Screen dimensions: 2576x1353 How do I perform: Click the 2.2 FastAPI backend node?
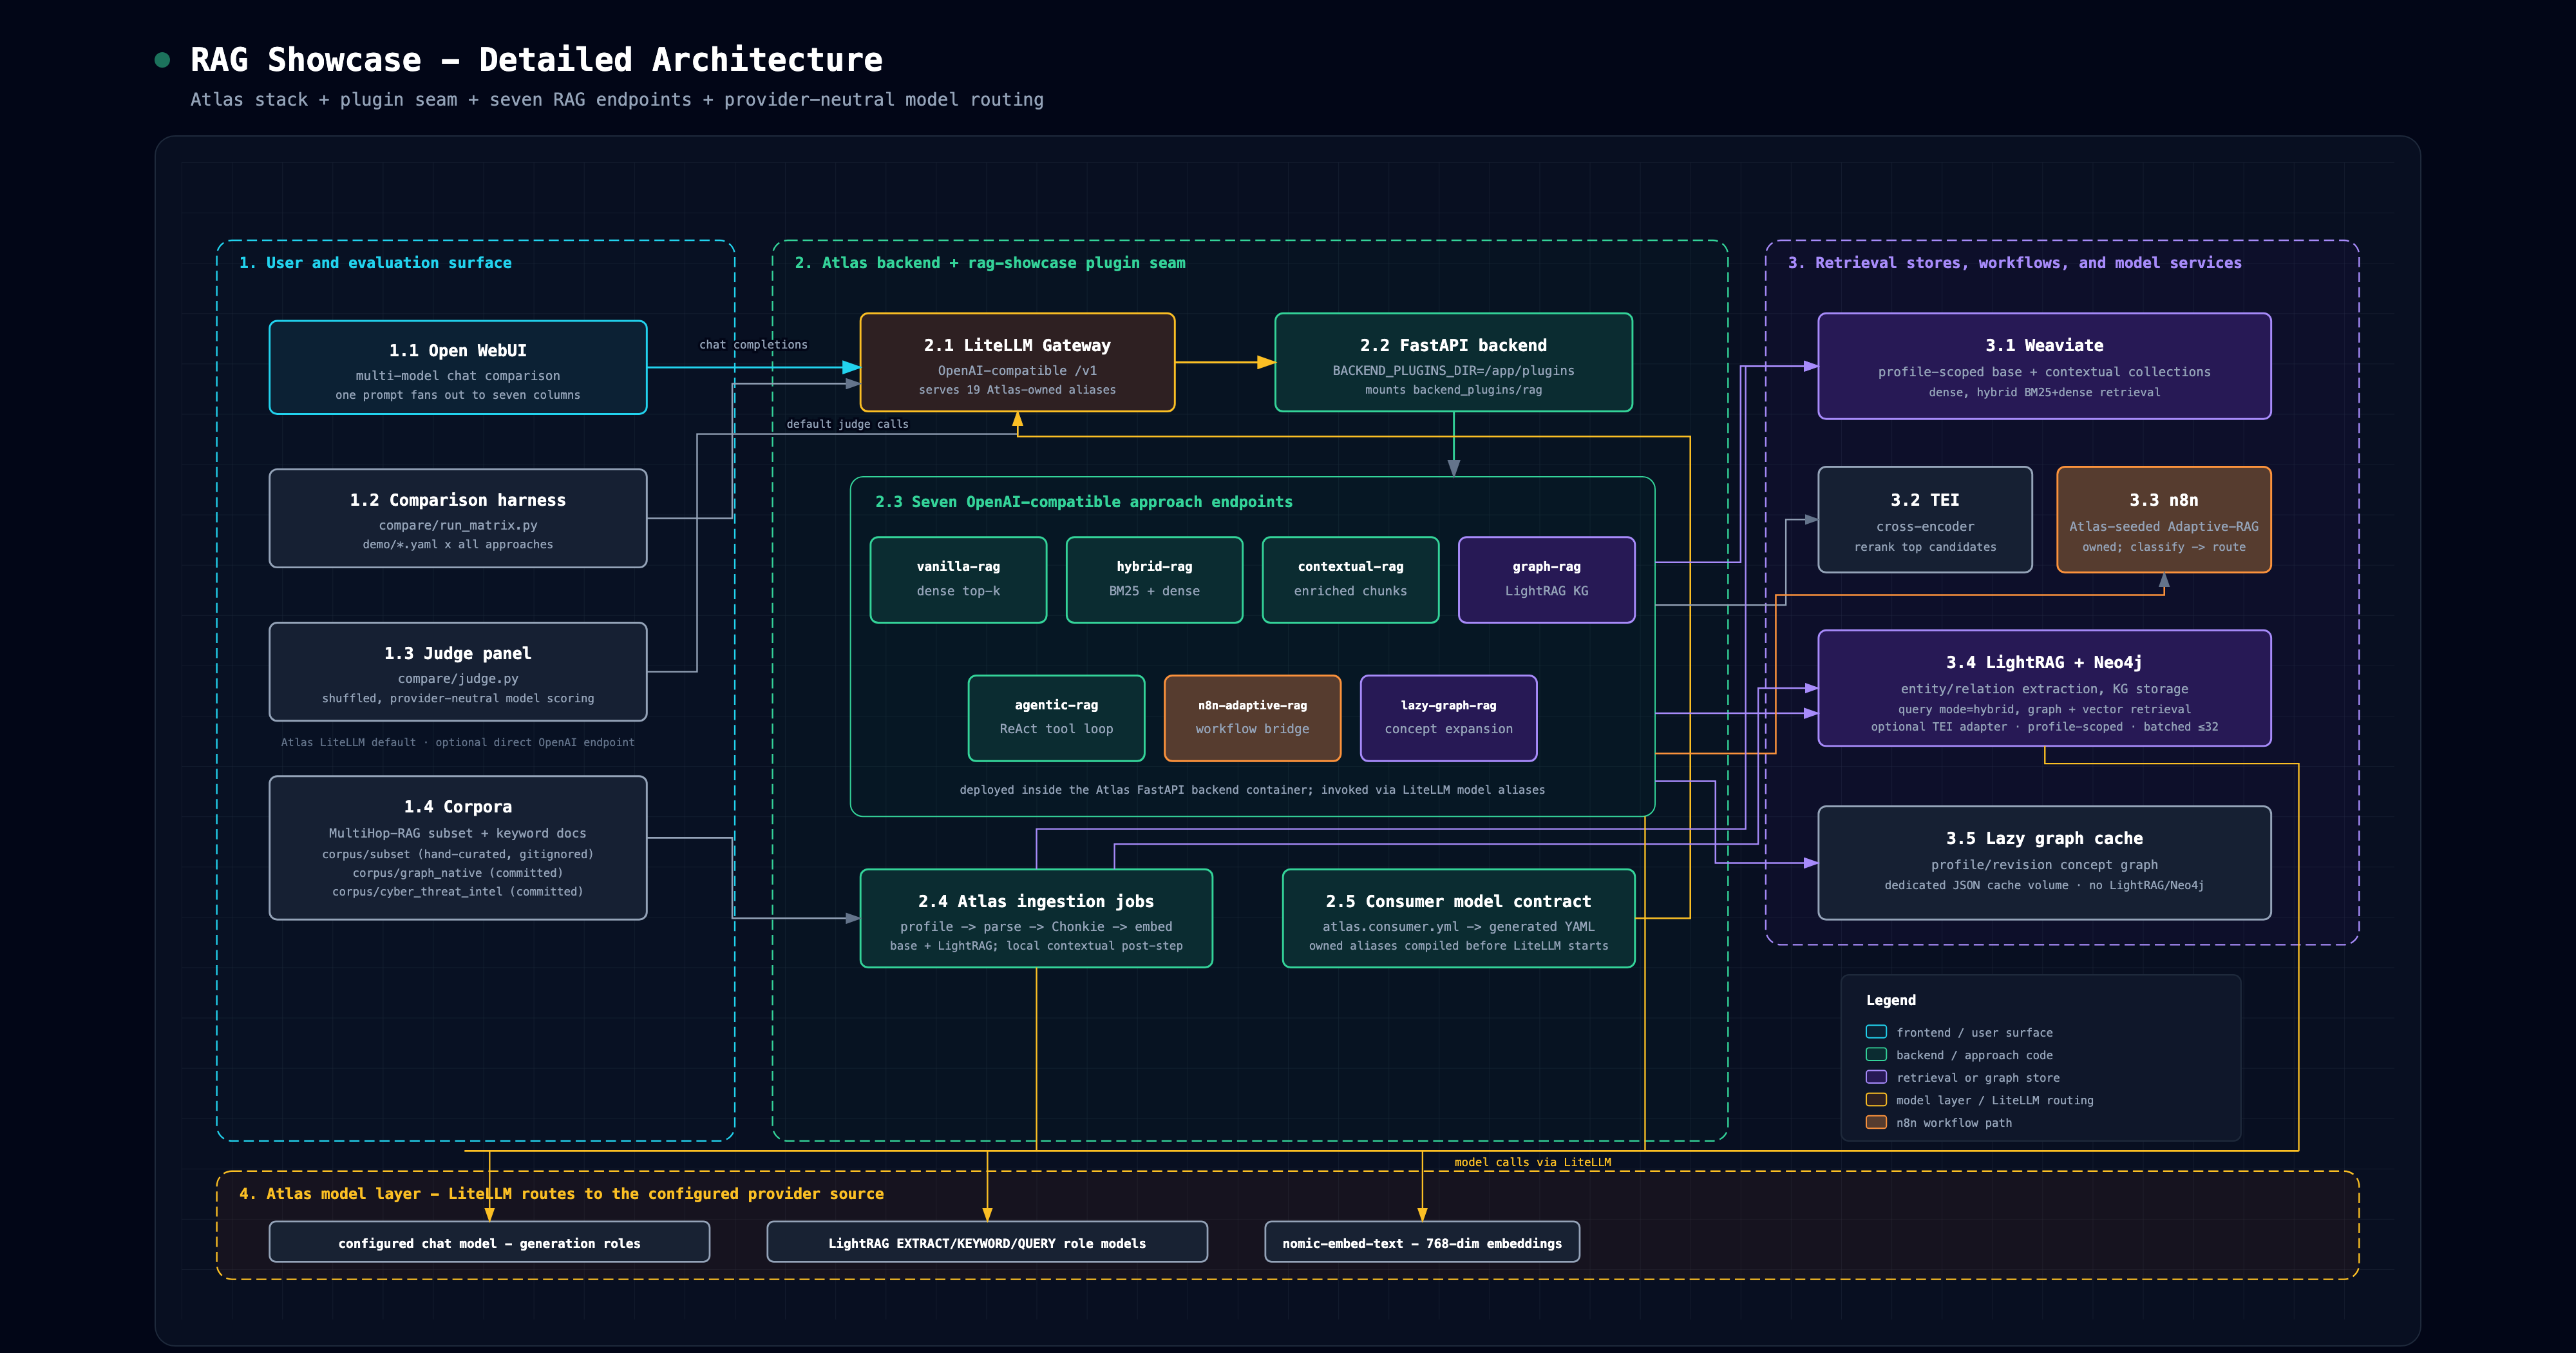pos(1453,362)
